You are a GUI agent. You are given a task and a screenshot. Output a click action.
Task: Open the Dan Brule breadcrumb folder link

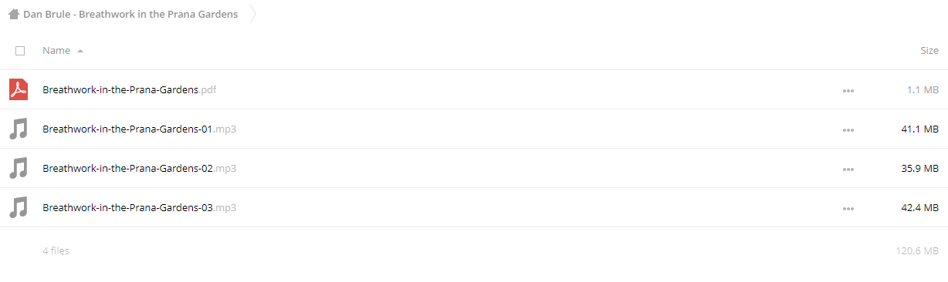pos(130,14)
